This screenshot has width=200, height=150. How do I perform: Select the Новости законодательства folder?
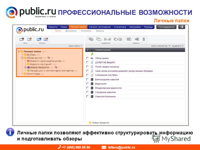click(x=45, y=61)
